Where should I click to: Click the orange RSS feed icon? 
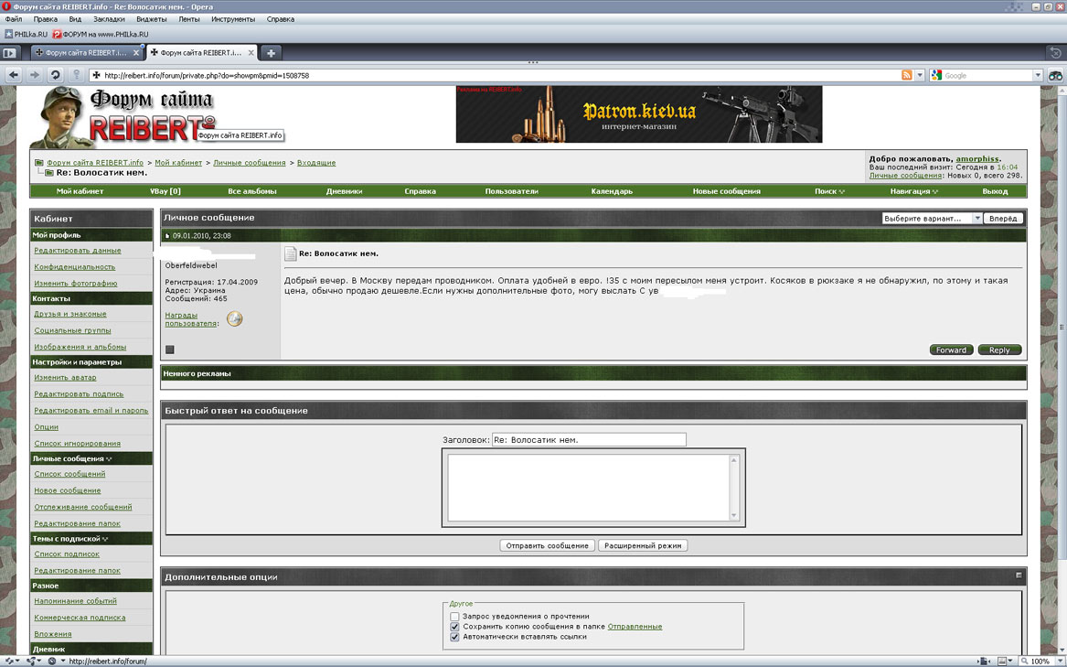pos(906,75)
